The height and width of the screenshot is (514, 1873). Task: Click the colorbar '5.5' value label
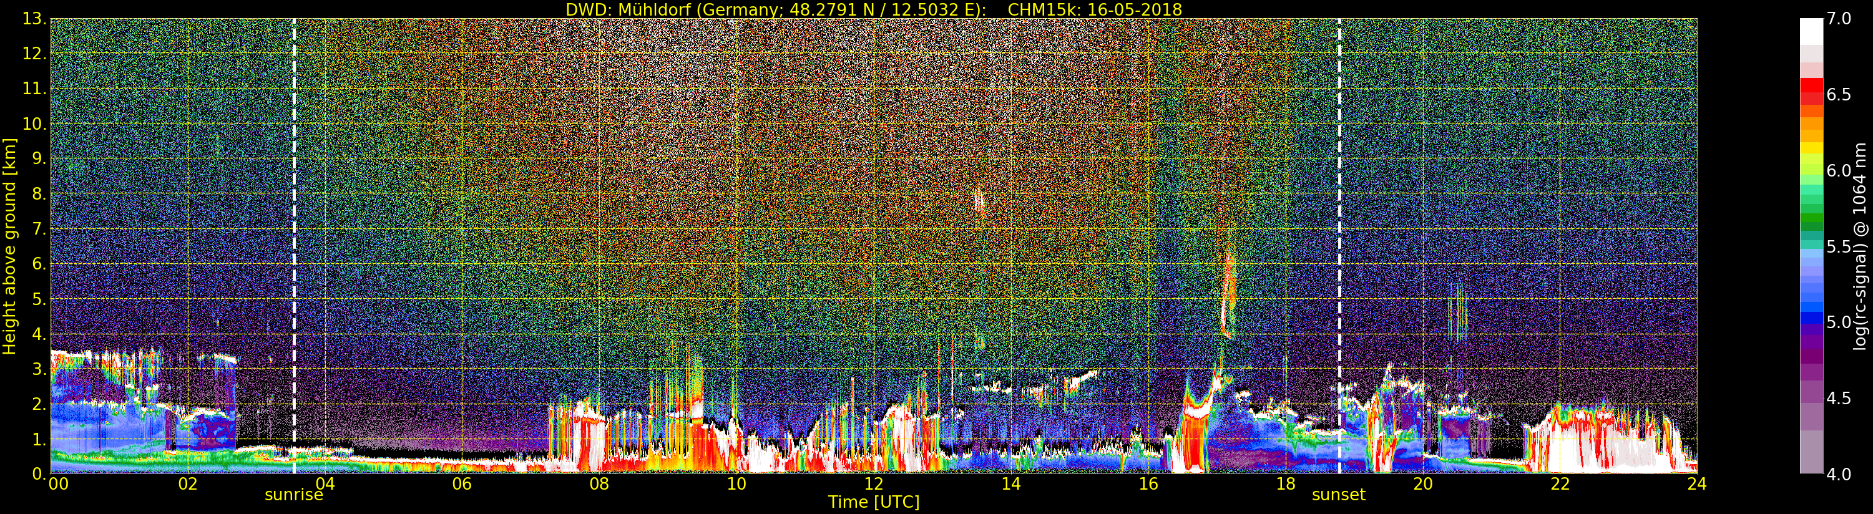[1839, 246]
